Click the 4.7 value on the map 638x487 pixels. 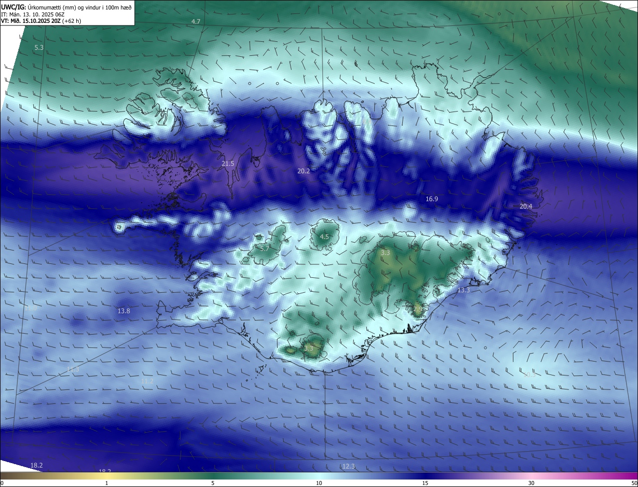pyautogui.click(x=196, y=21)
